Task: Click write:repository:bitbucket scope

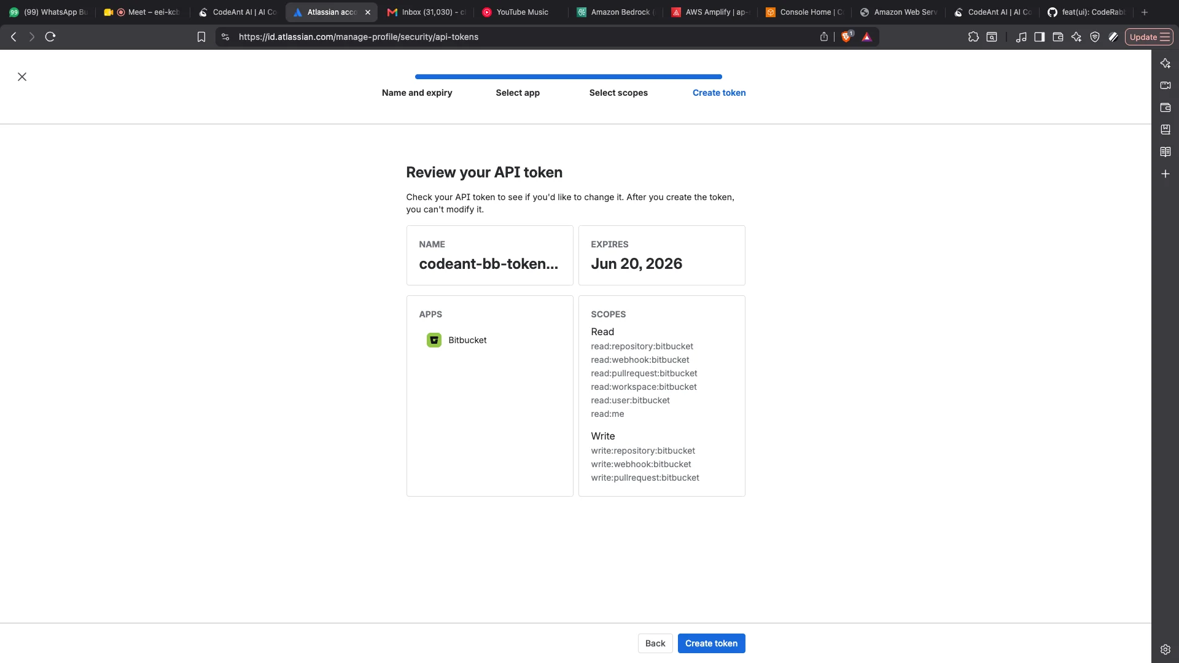Action: [643, 451]
